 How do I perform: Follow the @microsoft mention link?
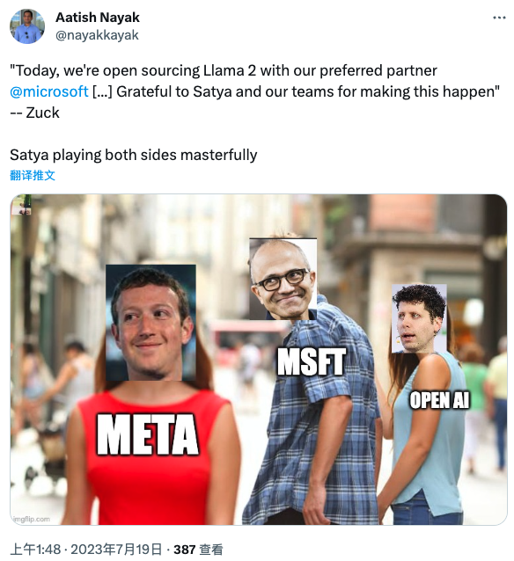point(49,91)
